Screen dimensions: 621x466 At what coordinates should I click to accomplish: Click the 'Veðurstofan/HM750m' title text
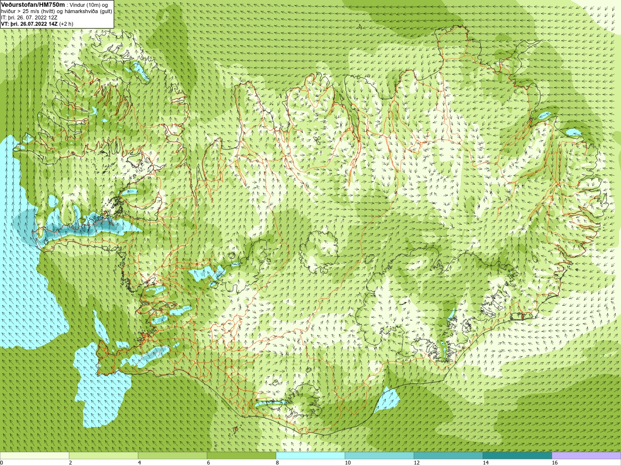(33, 5)
